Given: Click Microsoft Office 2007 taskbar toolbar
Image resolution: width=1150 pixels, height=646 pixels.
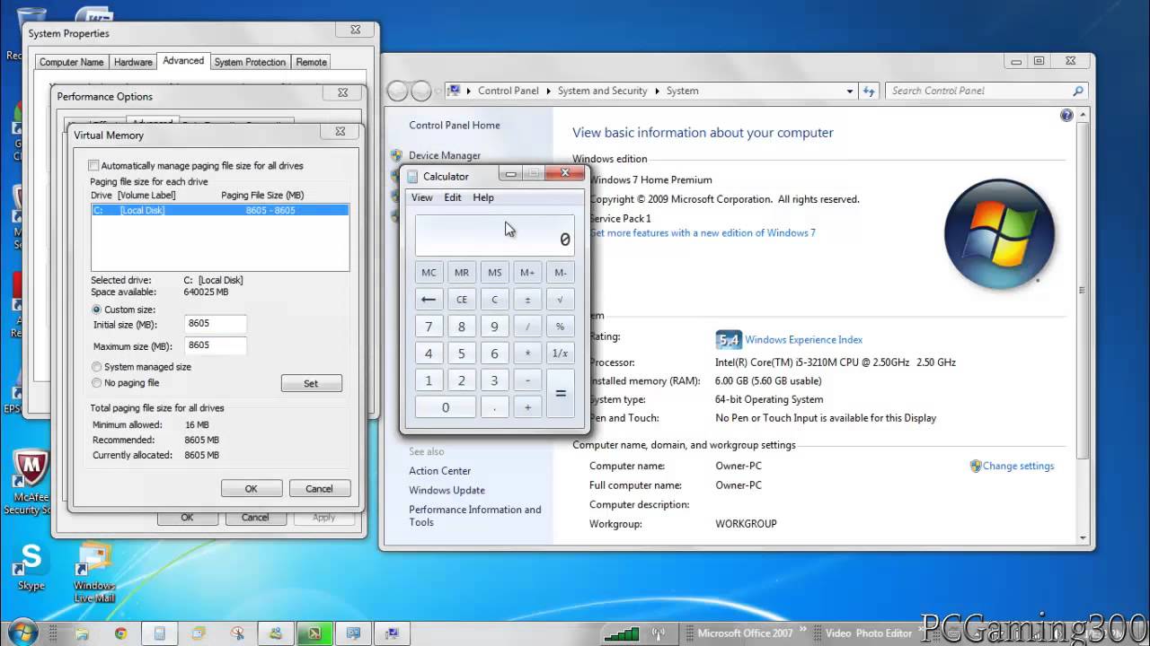Looking at the screenshot, I should (x=745, y=633).
